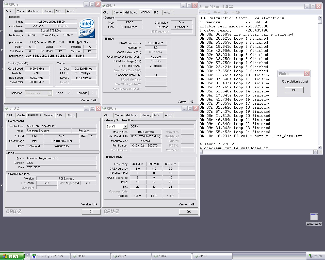Screen dimensions: 325x260
Task: Select CPU tab in Mainboard CPU-Z window
Action: 9,115
